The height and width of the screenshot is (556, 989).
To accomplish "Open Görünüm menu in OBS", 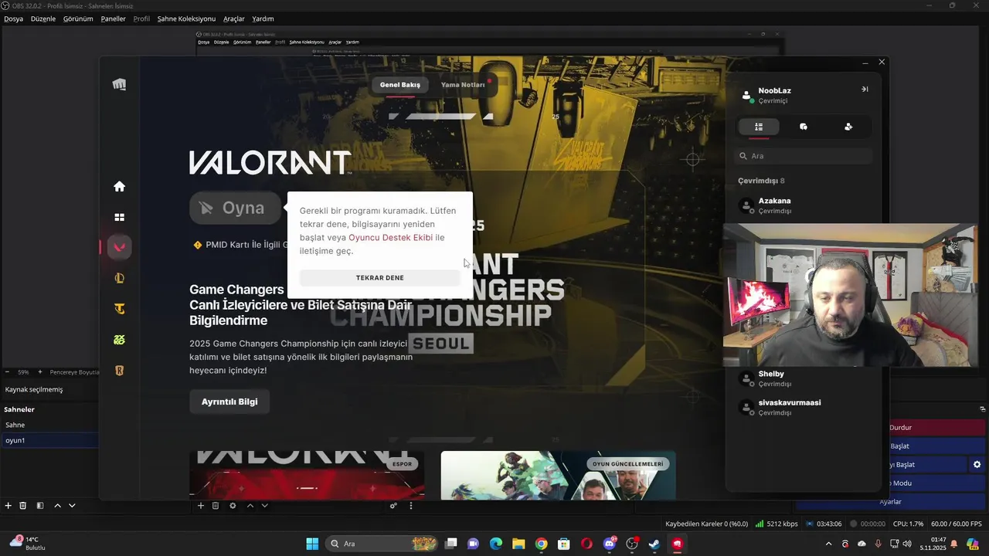I will [78, 19].
